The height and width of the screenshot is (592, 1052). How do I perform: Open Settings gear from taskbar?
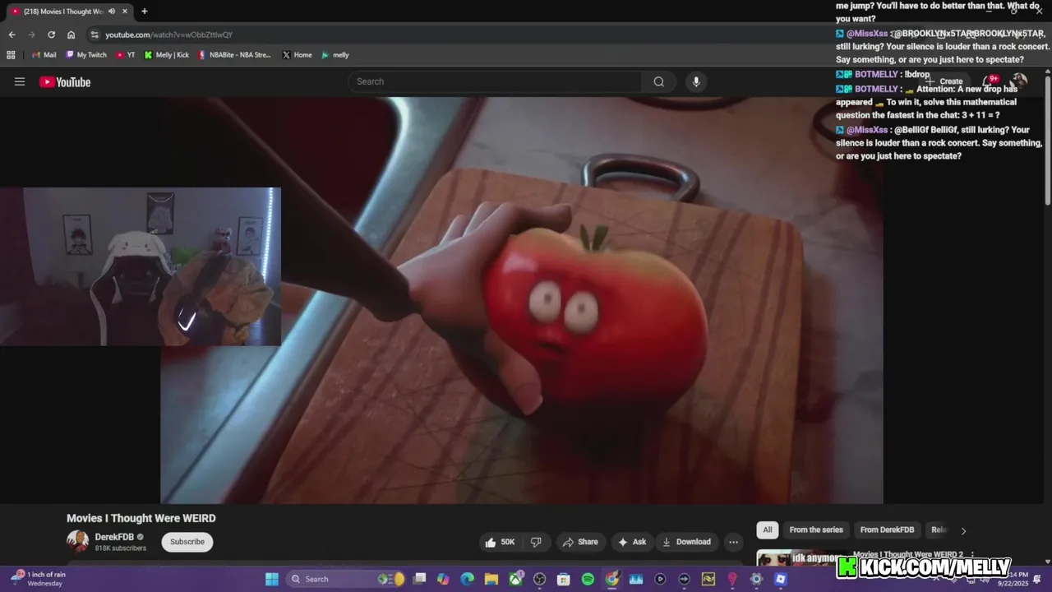756,579
